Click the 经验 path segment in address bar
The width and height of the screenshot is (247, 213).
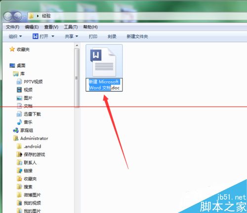coord(46,16)
